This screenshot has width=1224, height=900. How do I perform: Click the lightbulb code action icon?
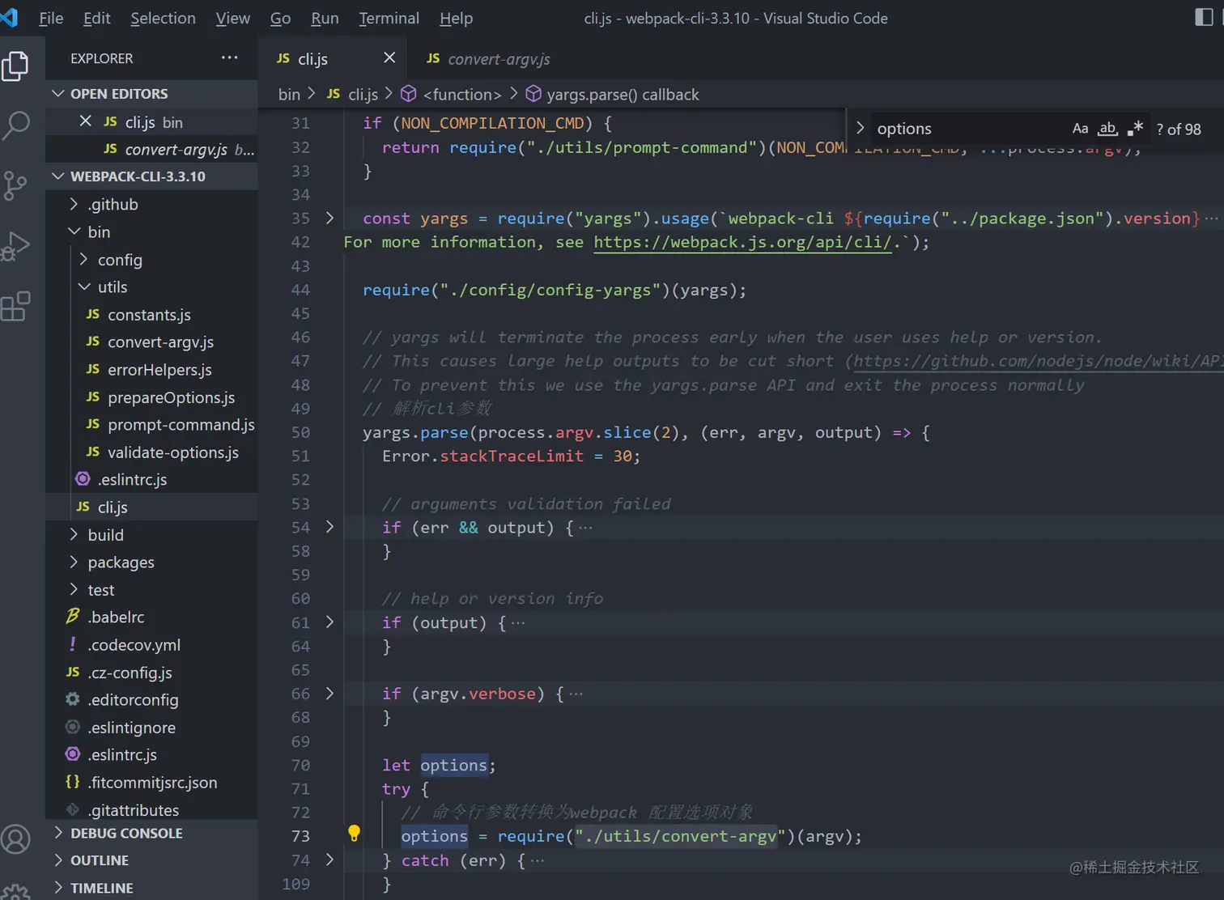pos(354,833)
